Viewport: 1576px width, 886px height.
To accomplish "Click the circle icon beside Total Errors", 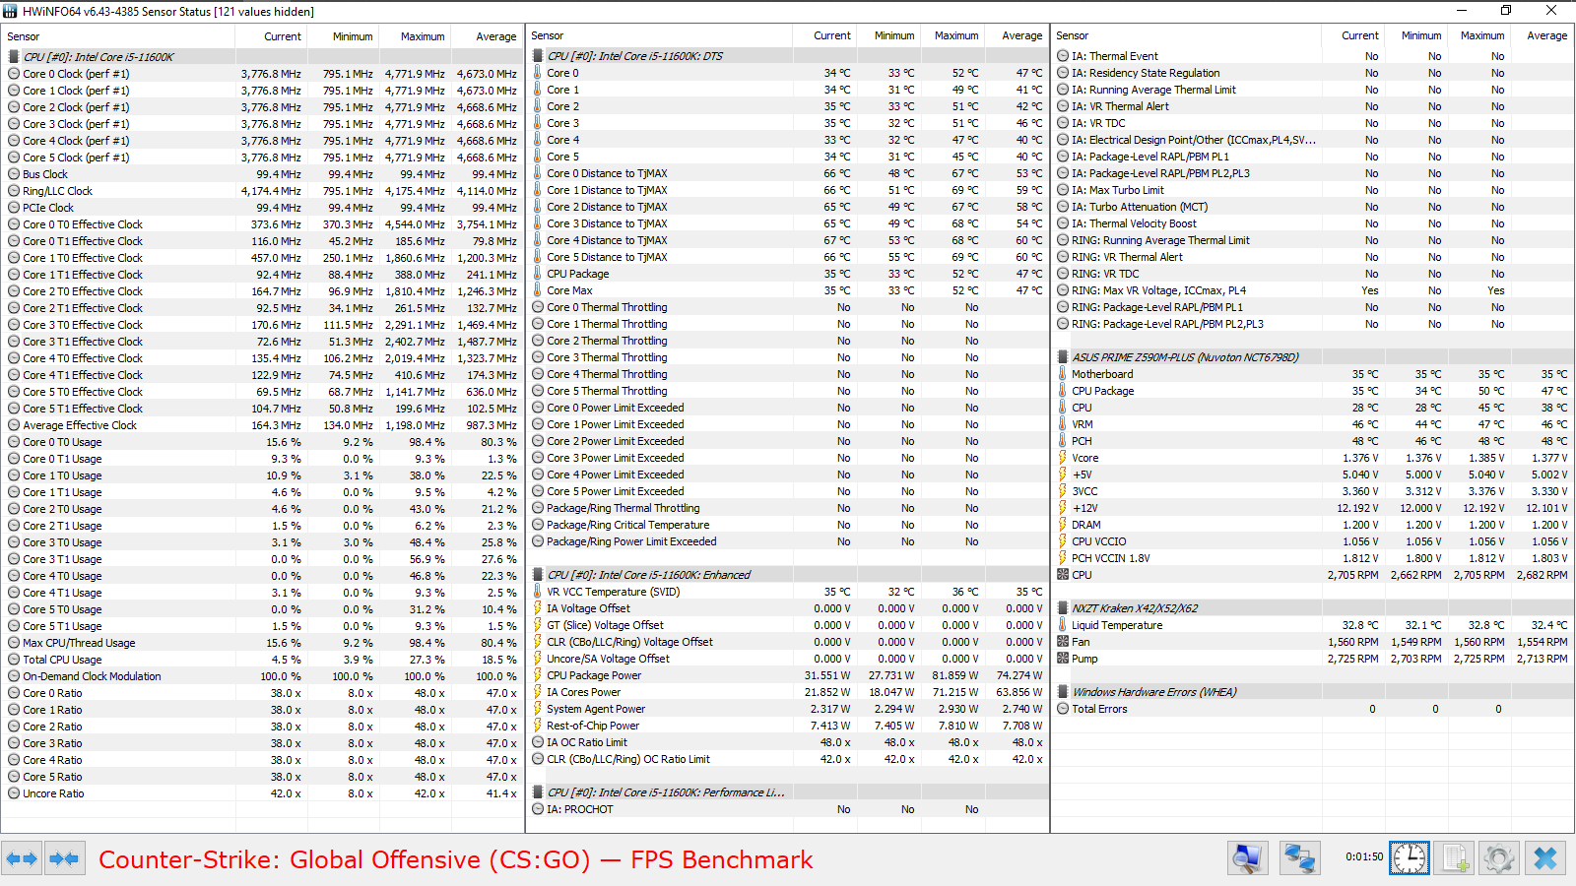I will [1063, 709].
